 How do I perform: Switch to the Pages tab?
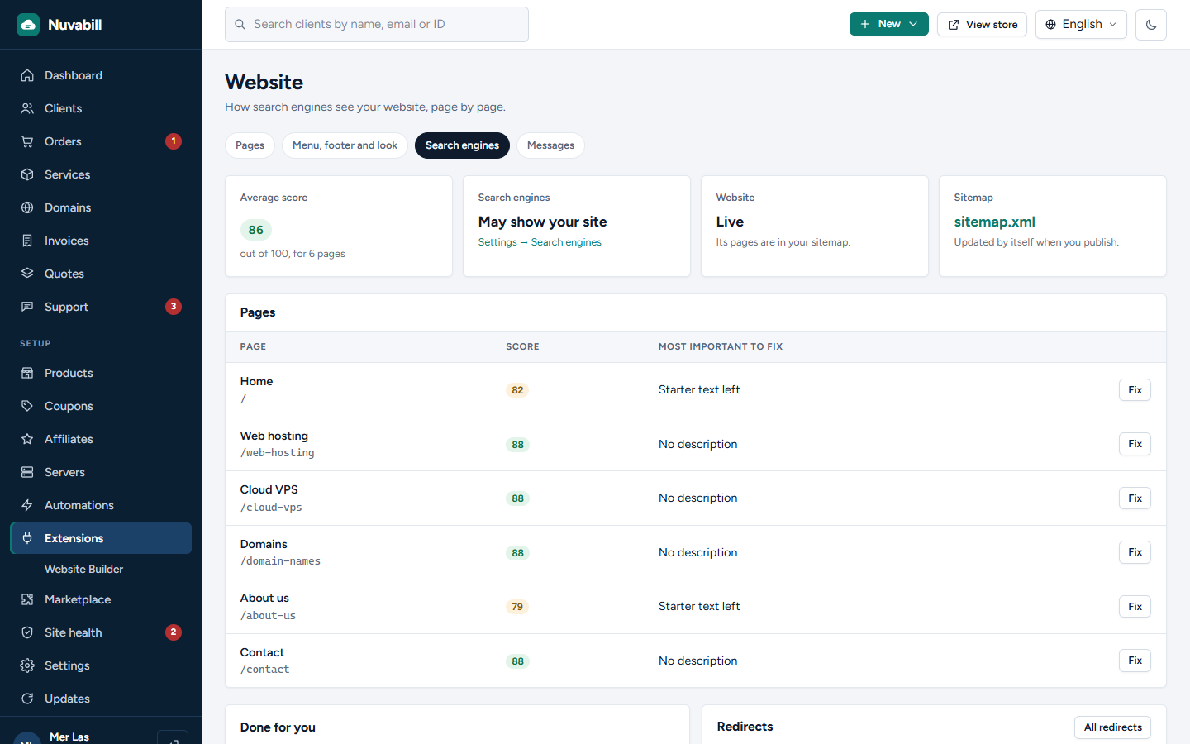pos(250,145)
